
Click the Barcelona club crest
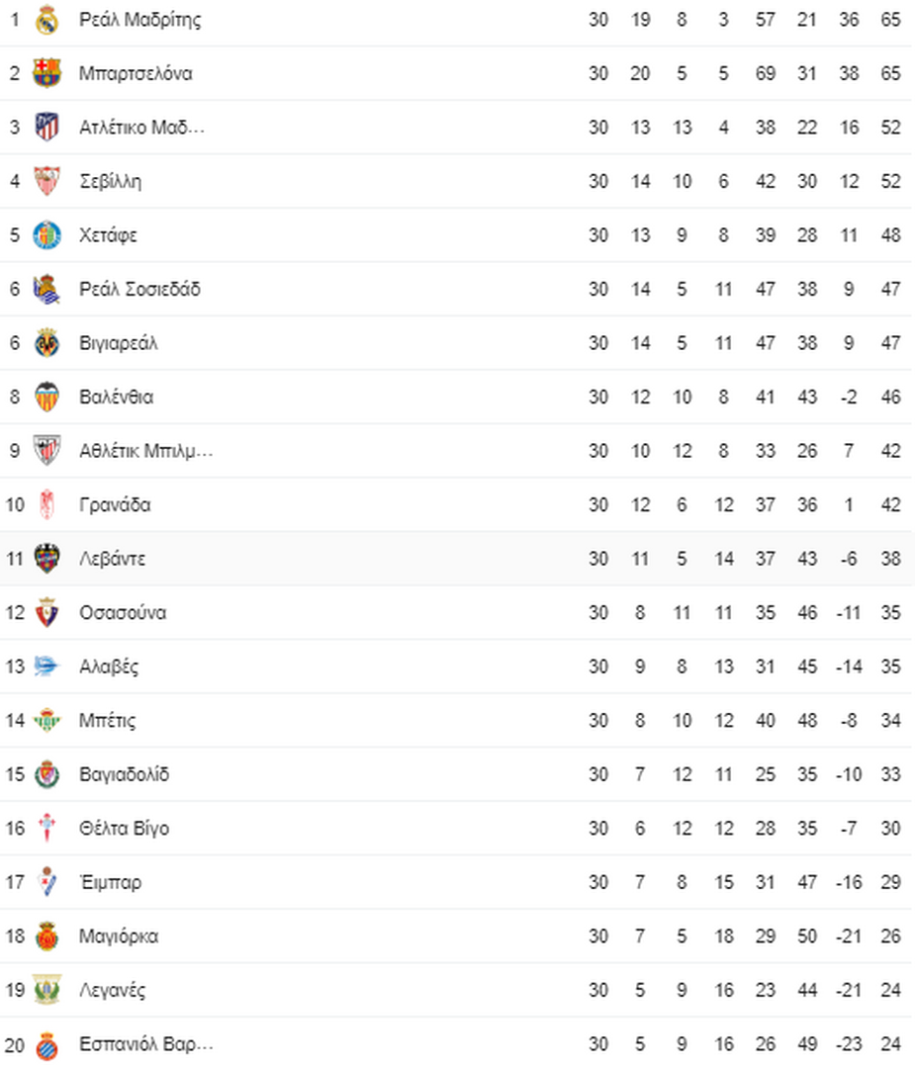(x=46, y=73)
